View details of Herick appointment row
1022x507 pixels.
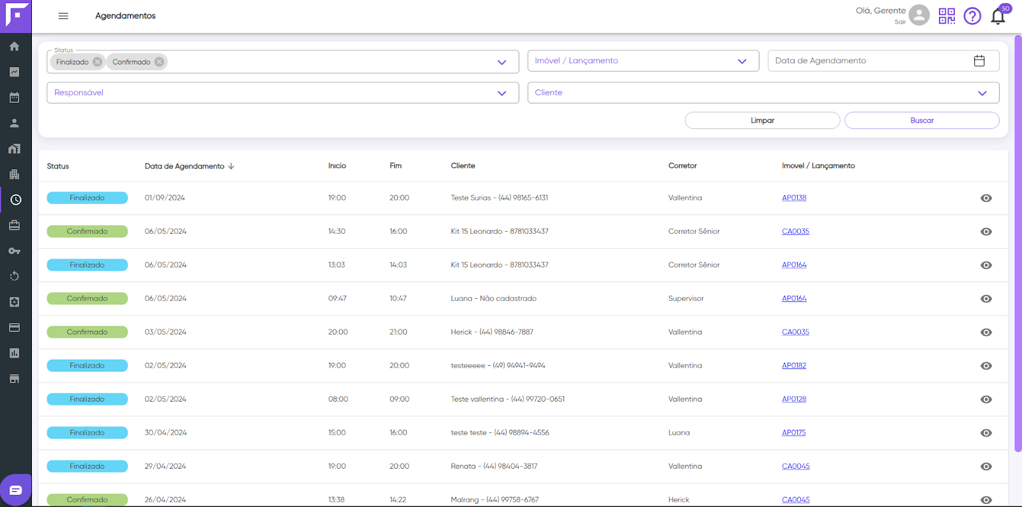[986, 332]
